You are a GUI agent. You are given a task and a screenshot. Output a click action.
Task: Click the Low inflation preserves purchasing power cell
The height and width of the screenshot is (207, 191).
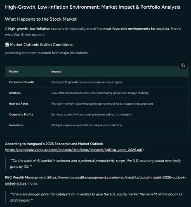100,93
